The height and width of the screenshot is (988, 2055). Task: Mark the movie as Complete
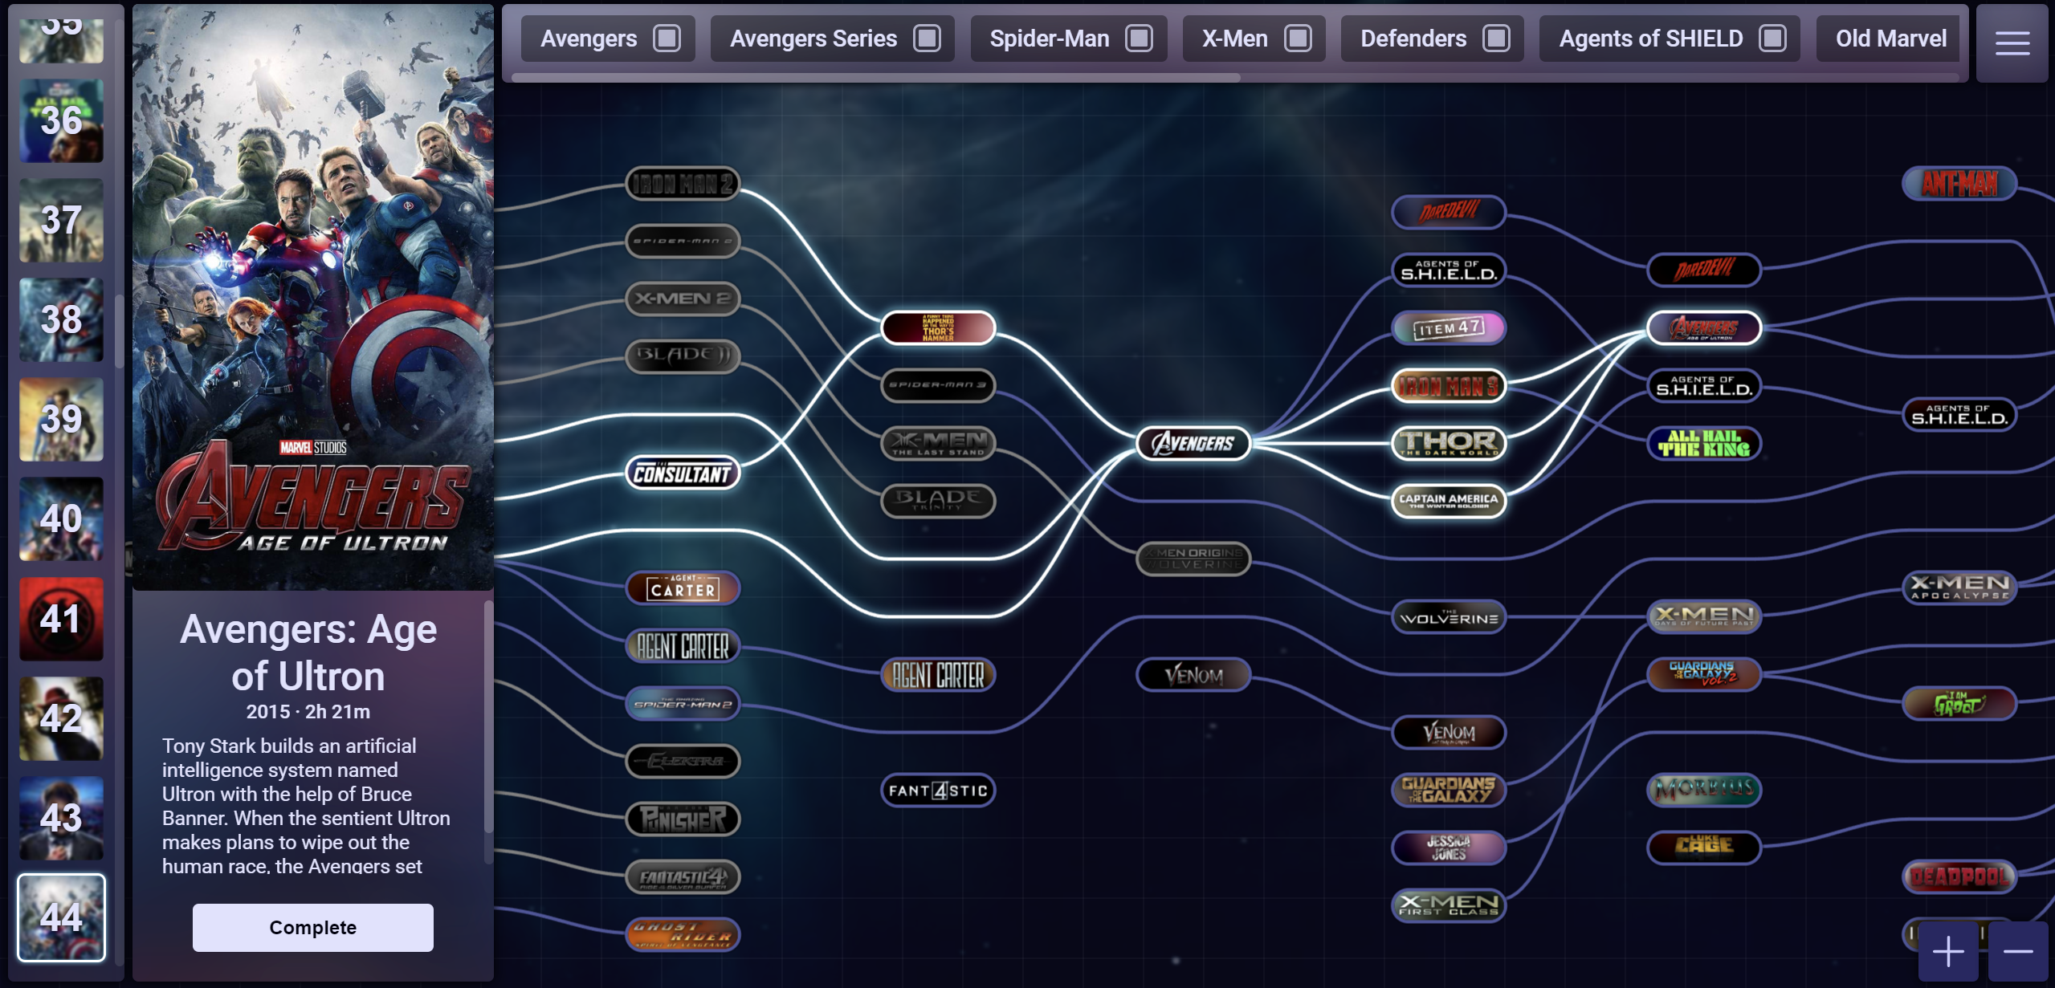tap(312, 928)
